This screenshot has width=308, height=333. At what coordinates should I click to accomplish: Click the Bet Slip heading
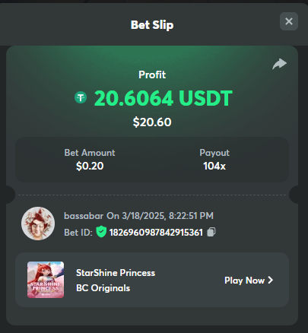[x=152, y=25]
